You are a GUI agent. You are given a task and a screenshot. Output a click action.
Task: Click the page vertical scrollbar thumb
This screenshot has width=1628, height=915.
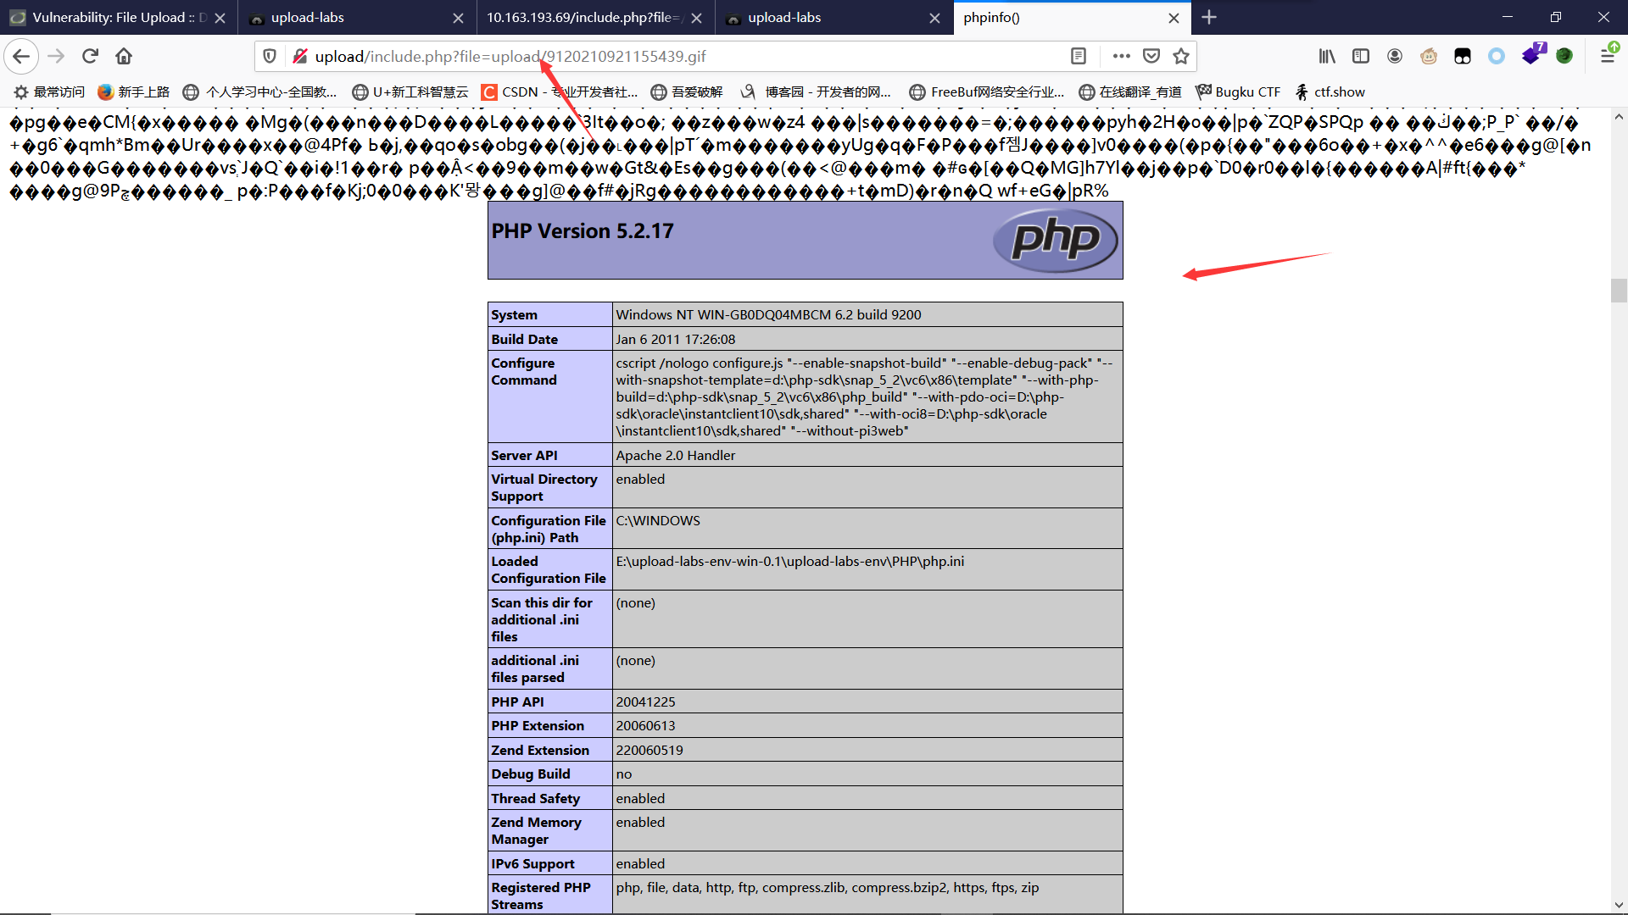[x=1619, y=290]
